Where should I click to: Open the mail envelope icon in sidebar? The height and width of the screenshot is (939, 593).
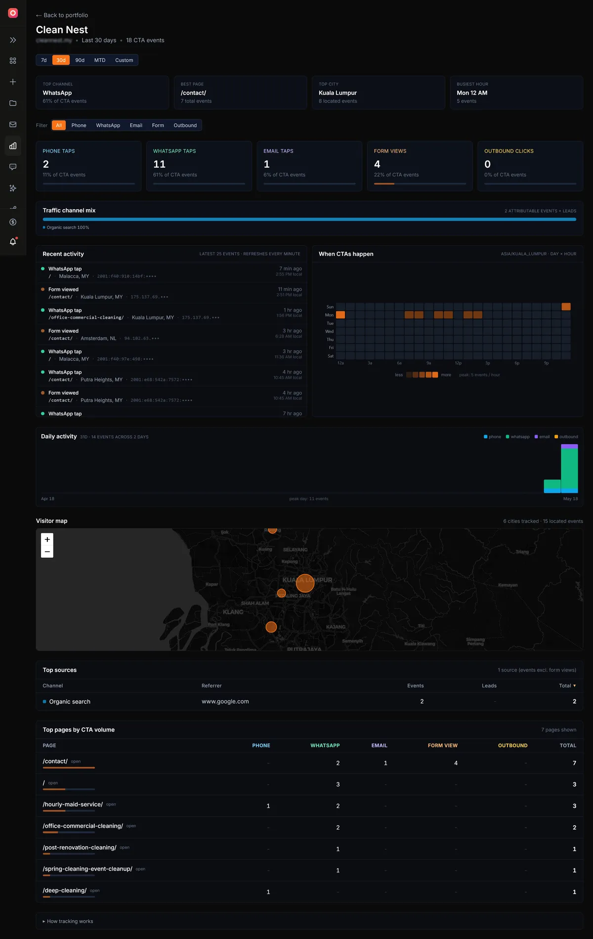[x=13, y=124]
